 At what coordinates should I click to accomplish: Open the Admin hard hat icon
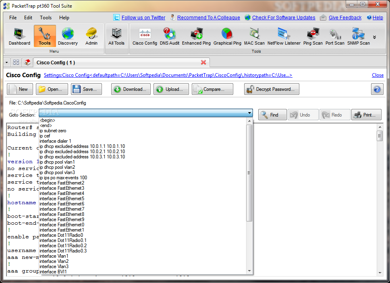pos(91,37)
